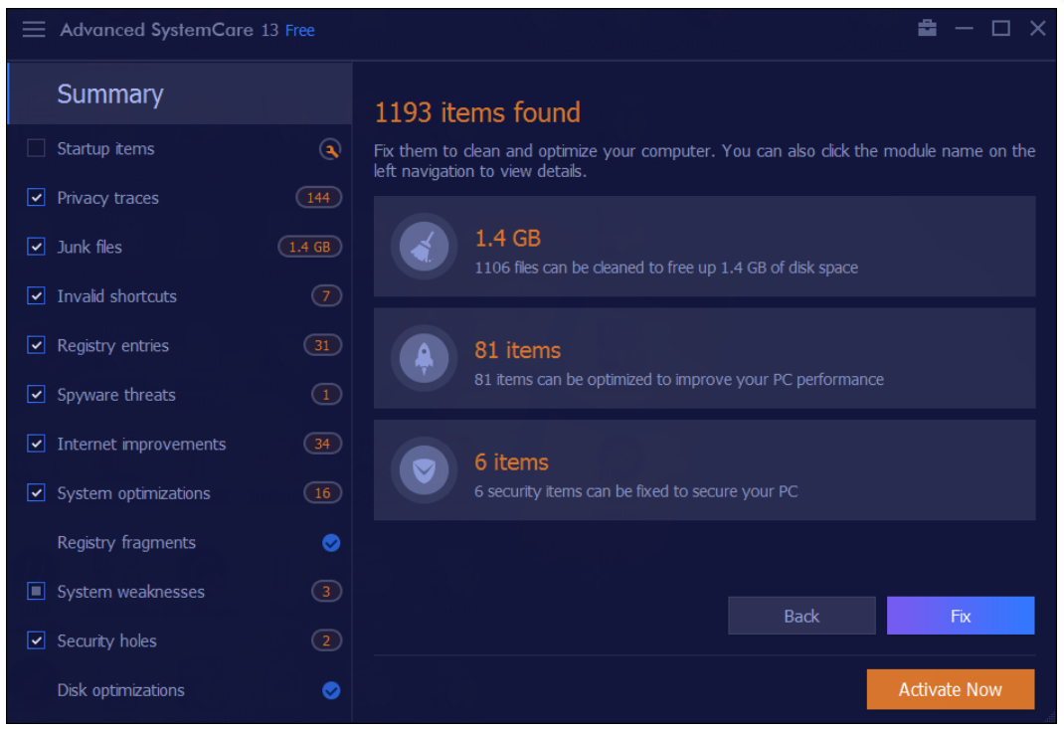Image resolution: width=1064 pixels, height=730 pixels.
Task: Toggle the System weaknesses partial checkbox
Action: click(x=36, y=591)
